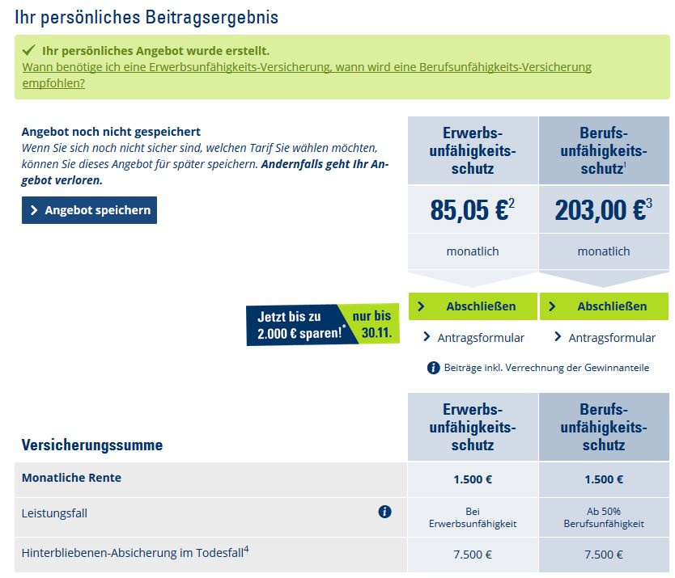Screen dimensions: 675x578
Task: Click the 85,05 € monthly price
Action: click(469, 211)
